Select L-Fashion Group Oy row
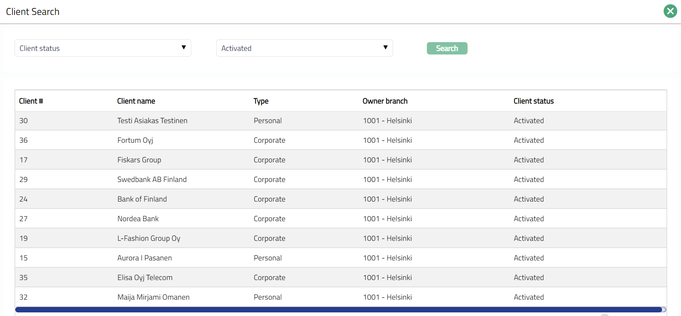The image size is (681, 316). 148,238
